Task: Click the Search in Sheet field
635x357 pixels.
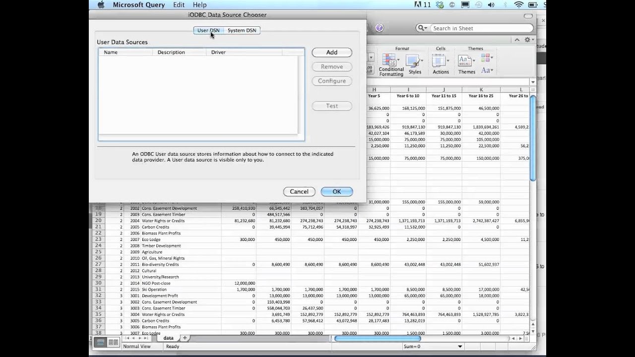Action: [x=481, y=28]
